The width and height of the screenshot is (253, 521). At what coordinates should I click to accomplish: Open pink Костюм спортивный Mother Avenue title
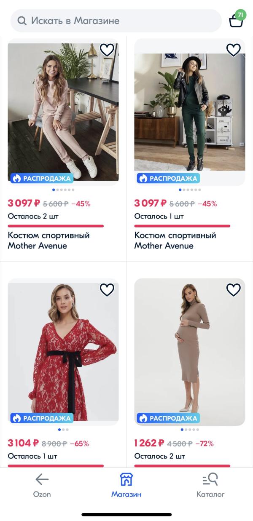point(48,240)
